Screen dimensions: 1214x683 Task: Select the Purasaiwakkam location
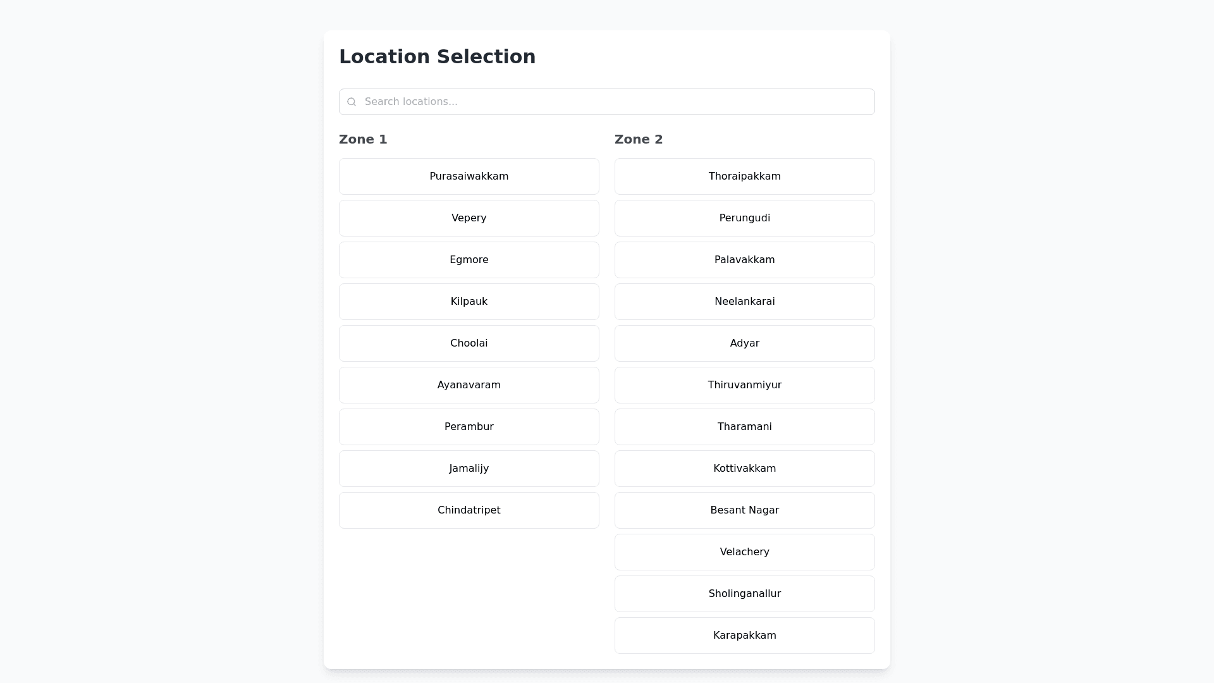coord(469,176)
